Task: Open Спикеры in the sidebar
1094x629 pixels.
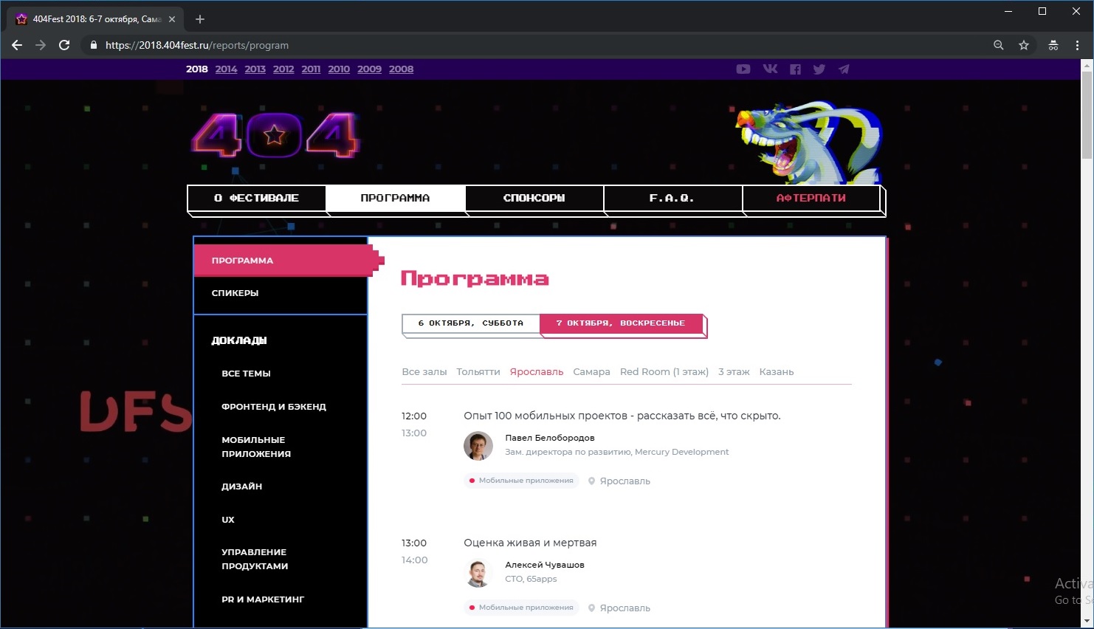Action: point(235,293)
